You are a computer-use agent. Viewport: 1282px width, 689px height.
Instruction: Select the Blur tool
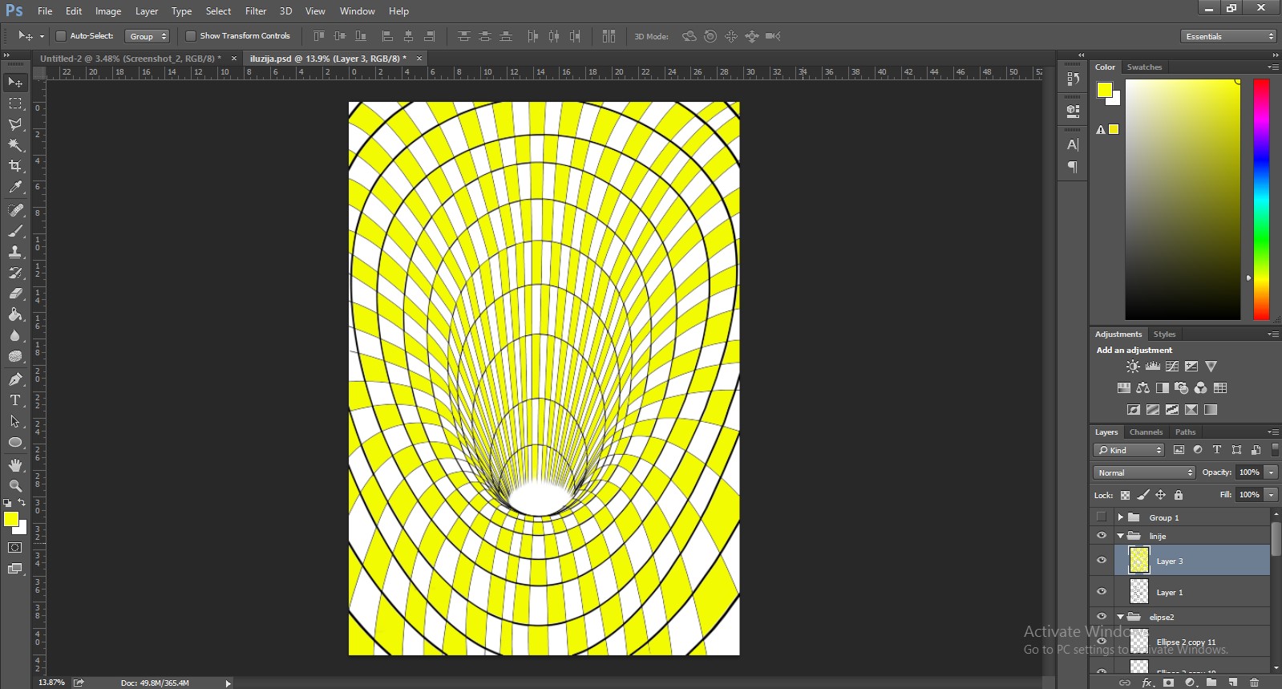coord(15,335)
